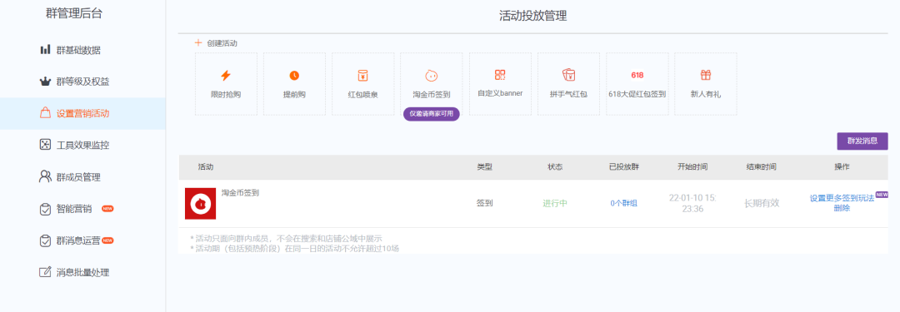Click the 仅邀请商家可用 purple badge
The height and width of the screenshot is (312, 900).
[x=431, y=113]
